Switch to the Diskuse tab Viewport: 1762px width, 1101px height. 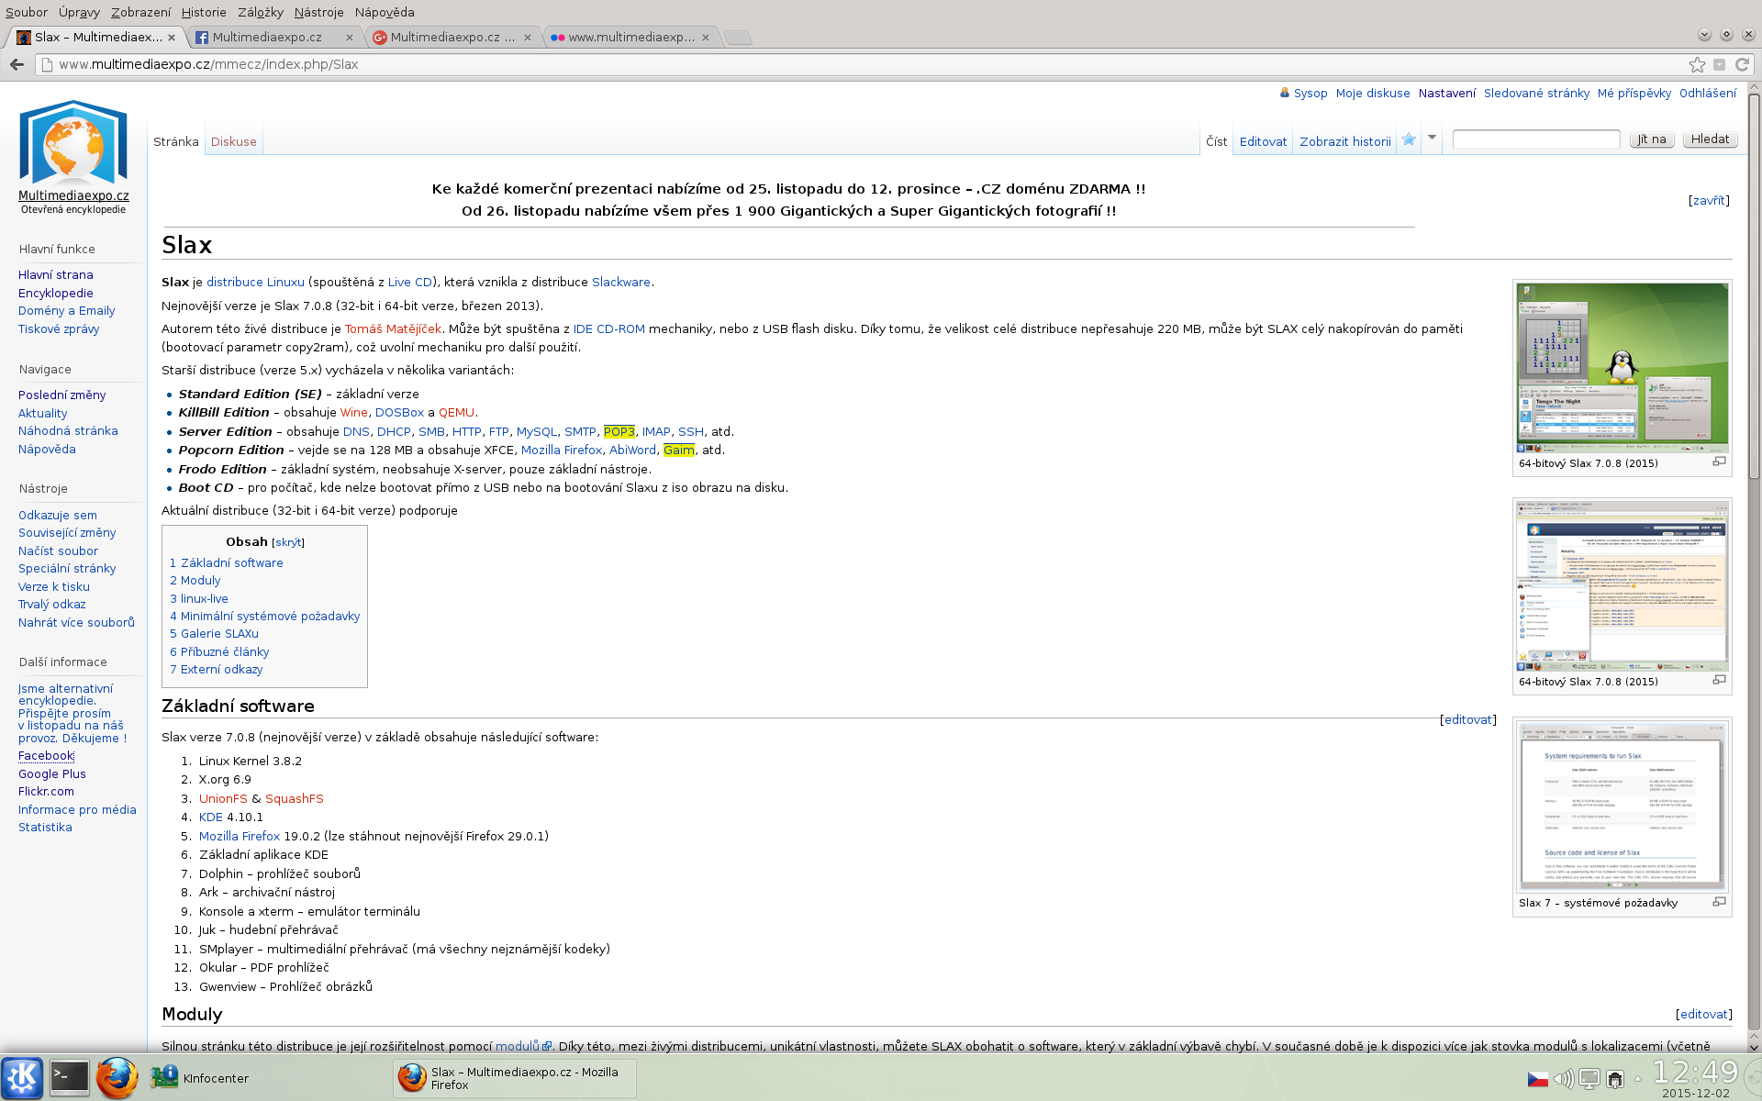(233, 141)
